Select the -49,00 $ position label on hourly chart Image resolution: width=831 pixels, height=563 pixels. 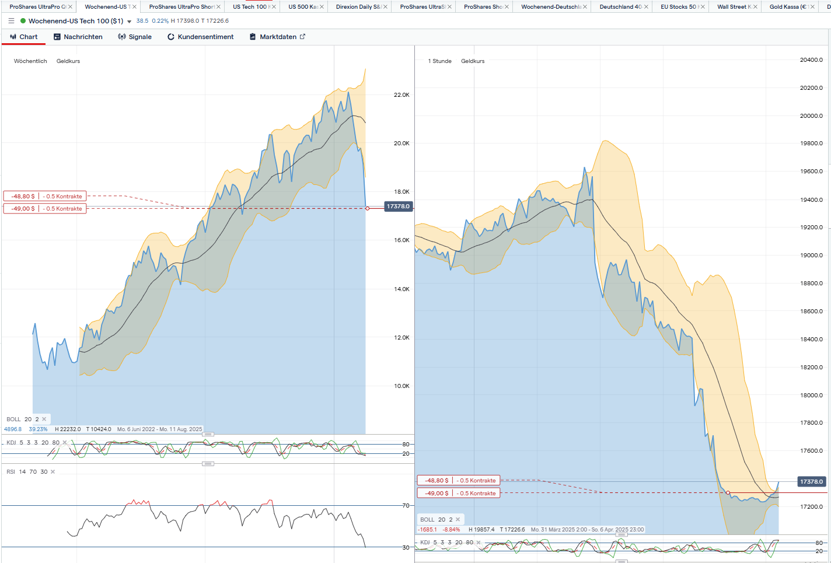[x=459, y=494]
